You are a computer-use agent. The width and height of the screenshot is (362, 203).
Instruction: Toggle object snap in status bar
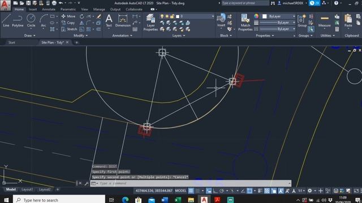click(249, 191)
